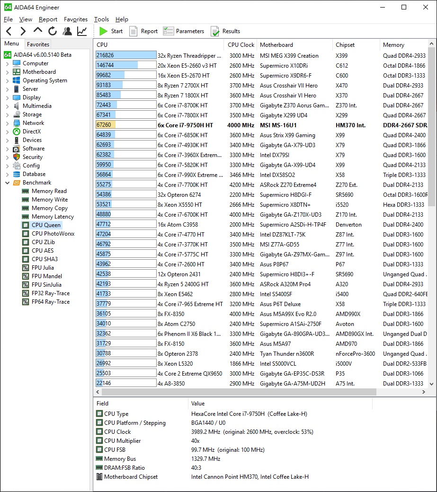Expand the Computer tree node
Screen dimensions: 437x492
click(7, 64)
